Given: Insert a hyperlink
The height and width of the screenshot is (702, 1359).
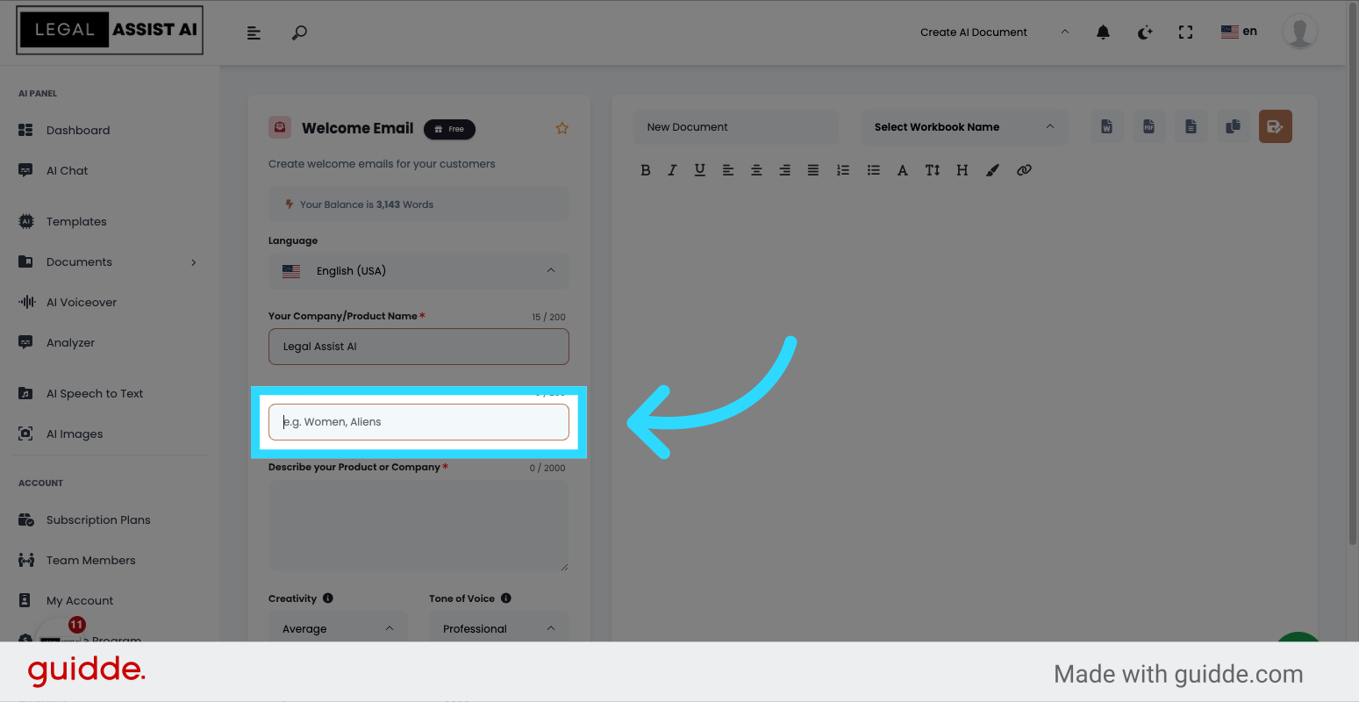Looking at the screenshot, I should click(x=1024, y=170).
